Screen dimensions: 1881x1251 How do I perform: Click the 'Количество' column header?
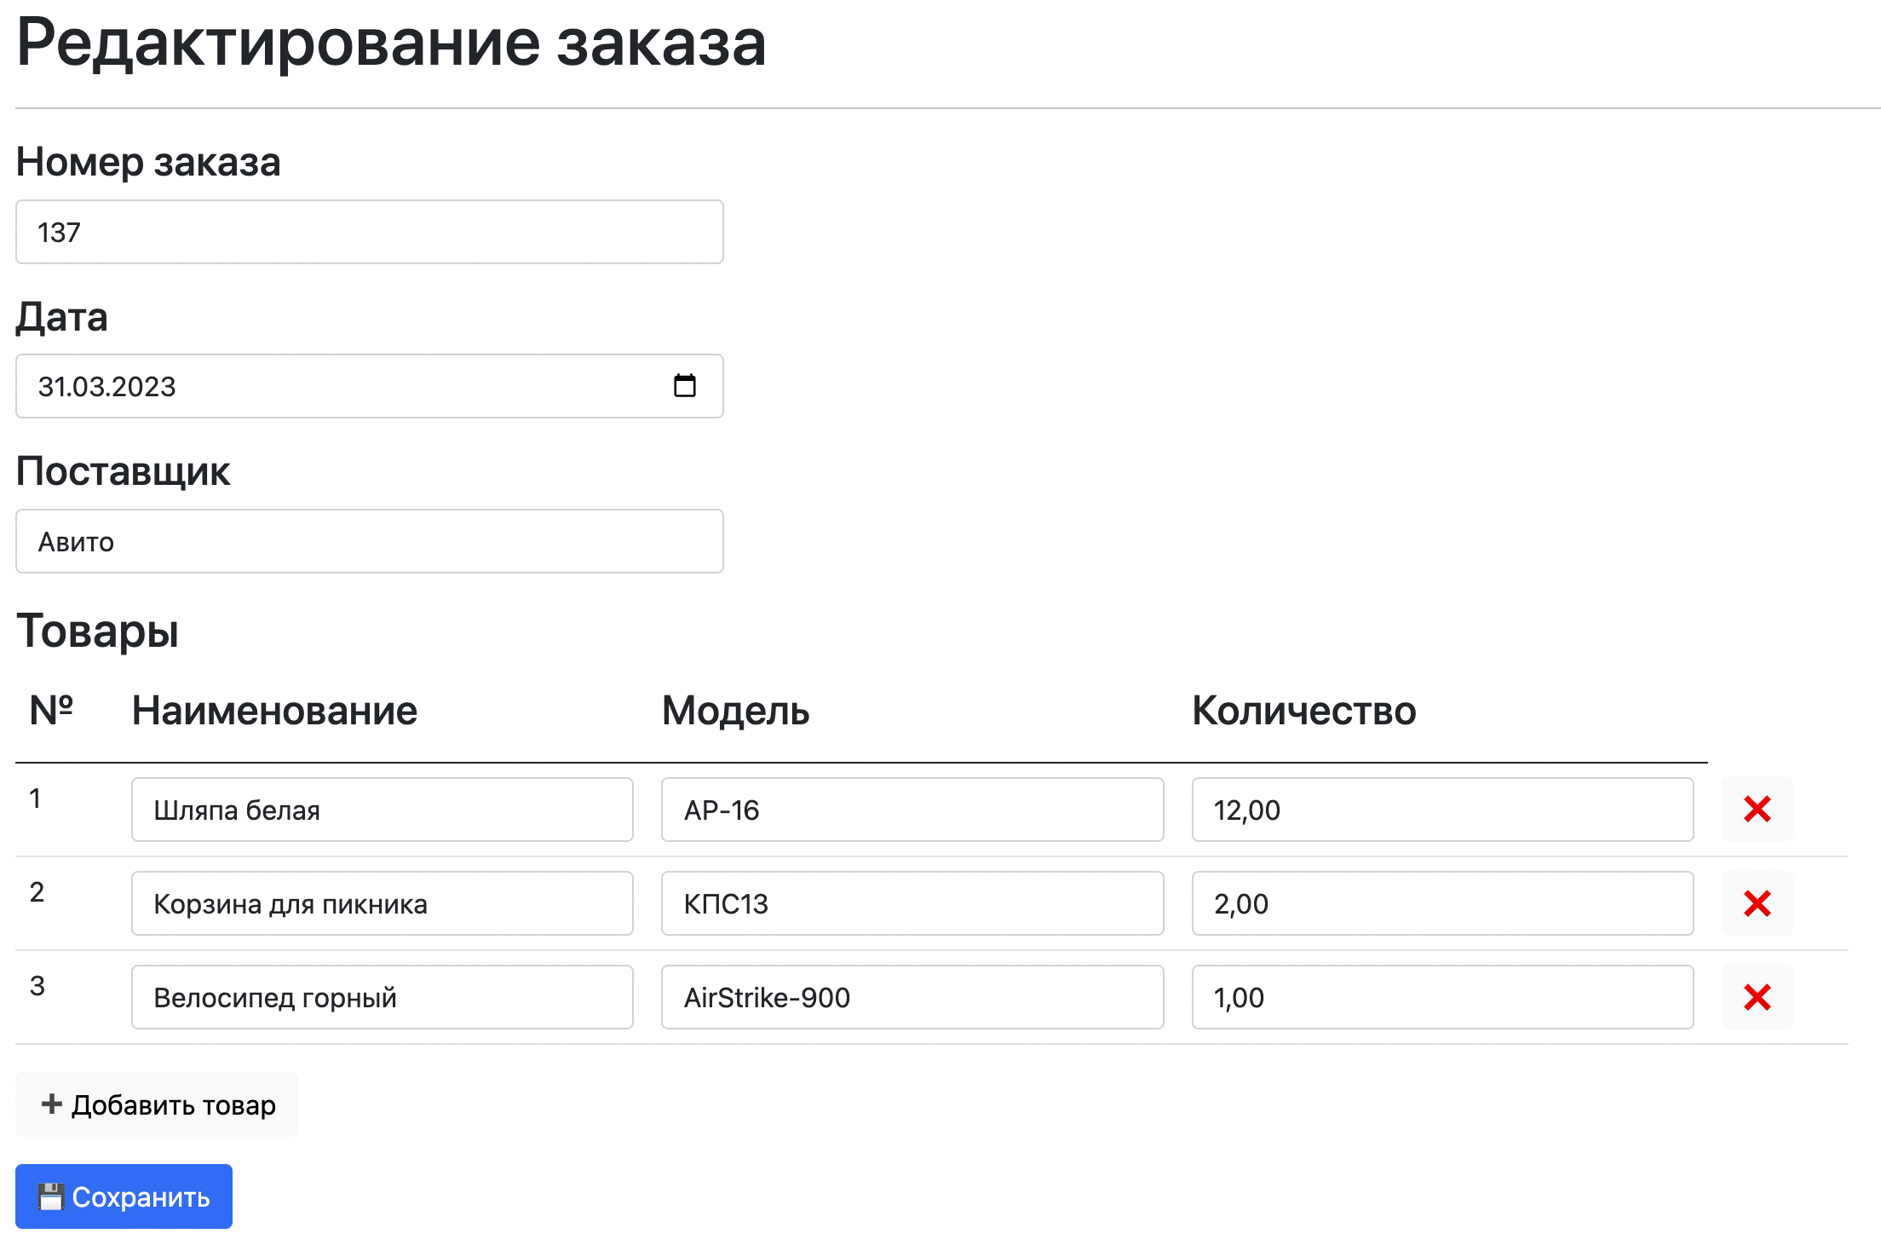1304,710
